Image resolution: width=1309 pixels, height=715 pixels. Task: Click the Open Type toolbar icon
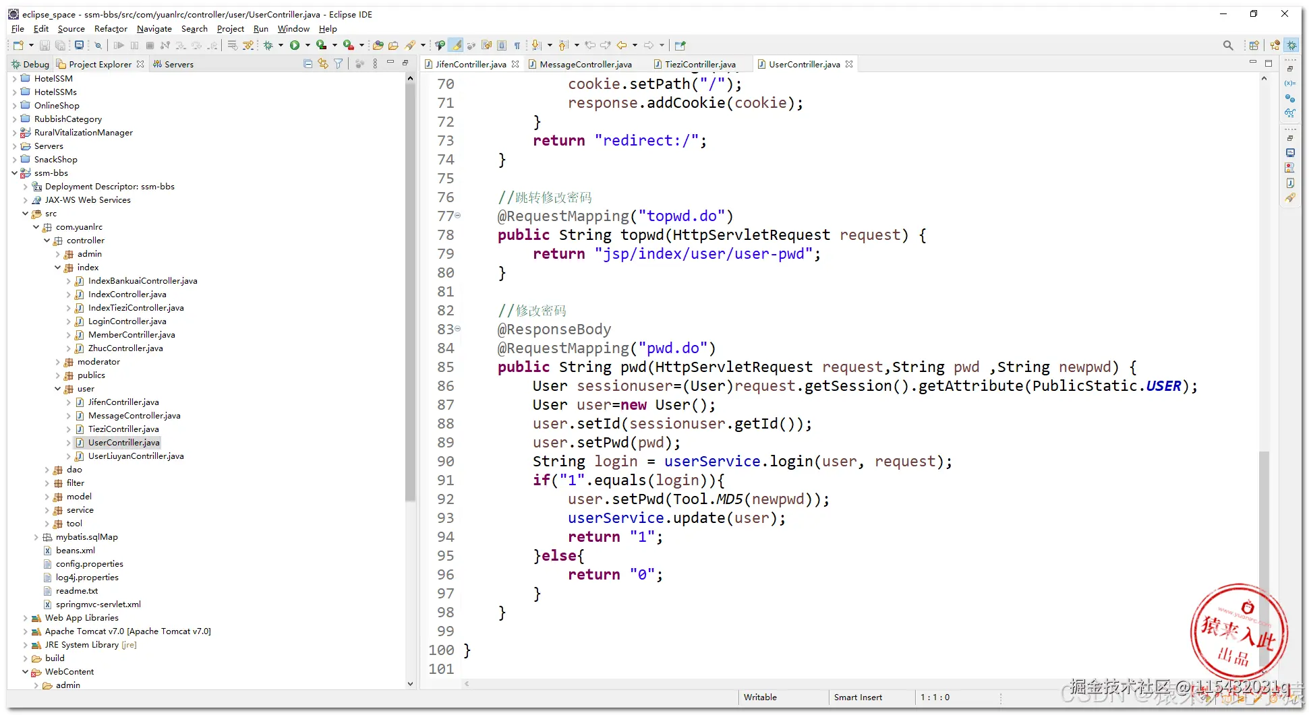click(378, 45)
